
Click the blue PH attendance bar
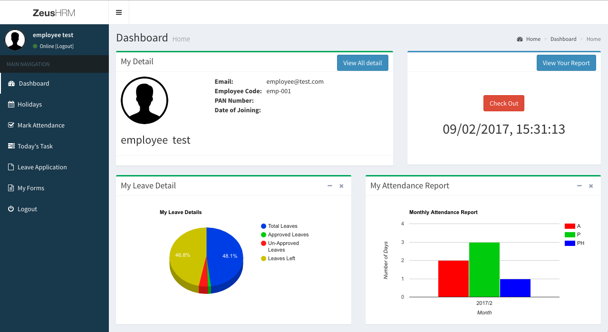coord(515,288)
